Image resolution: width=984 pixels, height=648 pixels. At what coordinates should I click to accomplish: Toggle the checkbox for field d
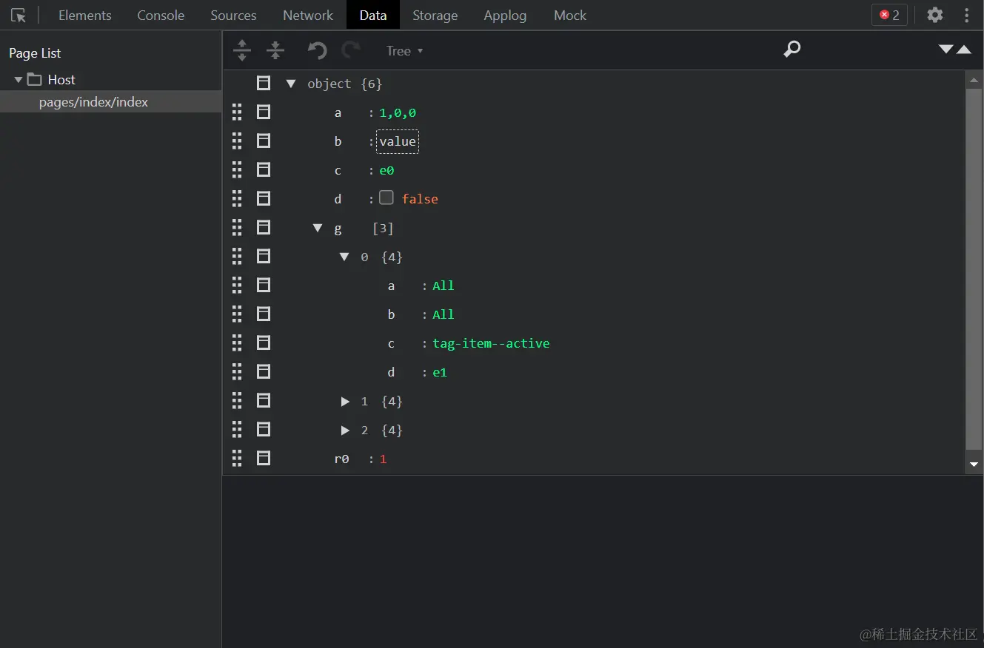click(386, 198)
